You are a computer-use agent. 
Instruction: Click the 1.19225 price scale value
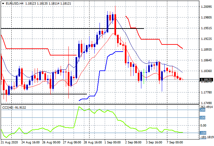click(206, 39)
